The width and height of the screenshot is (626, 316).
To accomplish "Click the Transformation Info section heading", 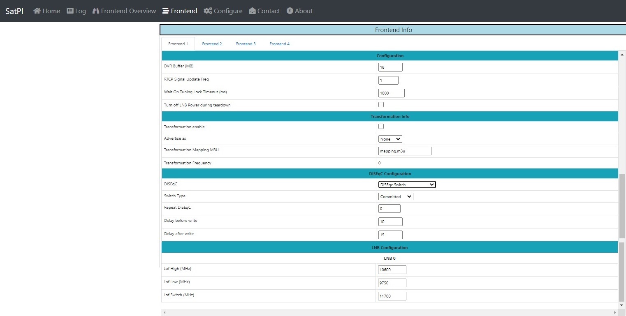I will pos(390,116).
